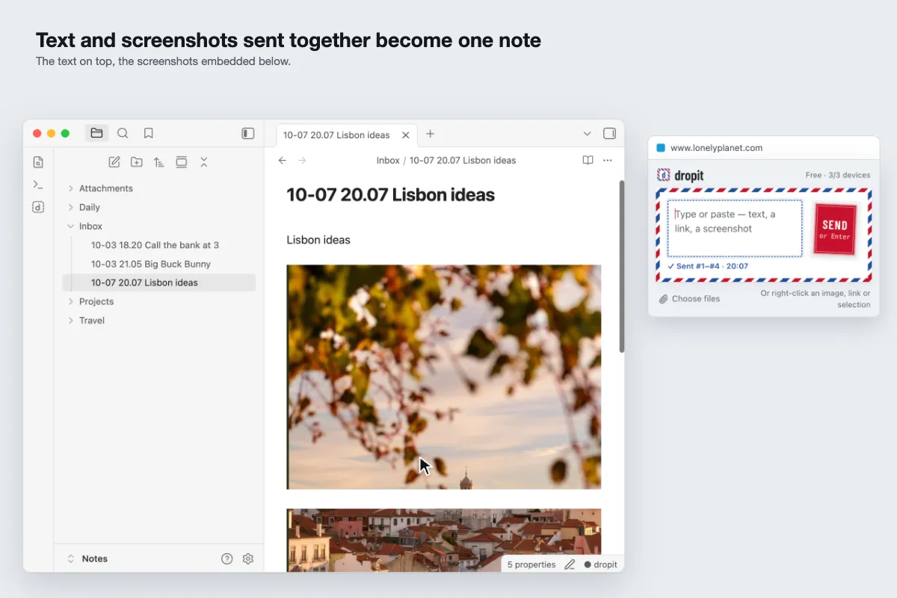Screen dimensions: 897x598
Task: Click the right-click hint text in popup
Action: (815, 299)
